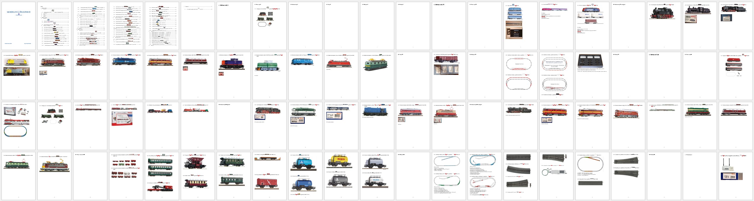Open the MLÉKO tank wagon page

pyautogui.click(x=377, y=176)
